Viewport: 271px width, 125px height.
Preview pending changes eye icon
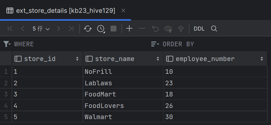(168, 29)
